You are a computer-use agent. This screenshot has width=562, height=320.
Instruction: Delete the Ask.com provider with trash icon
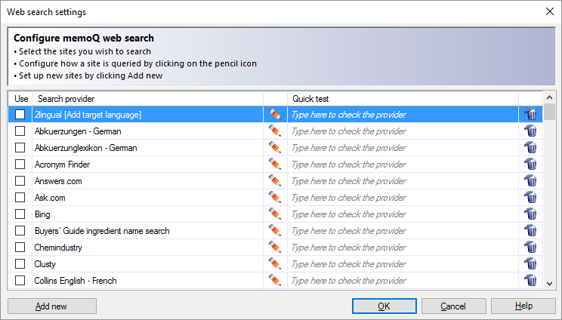(531, 198)
